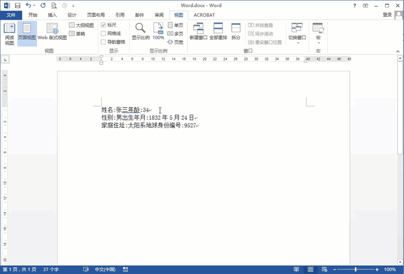Redo action in Quick Access Toolbar

tap(43, 5)
